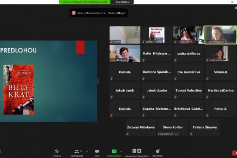
Task: Click muted mic icon on Tatiana Šimová's tile
Action: pyautogui.click(x=190, y=134)
